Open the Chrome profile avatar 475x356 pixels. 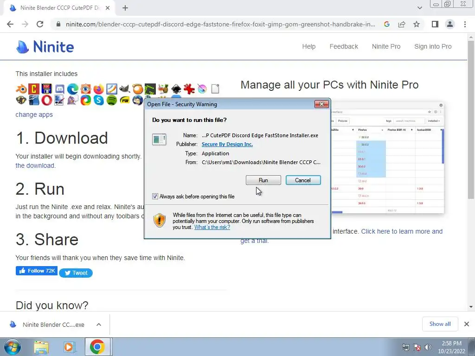450,24
